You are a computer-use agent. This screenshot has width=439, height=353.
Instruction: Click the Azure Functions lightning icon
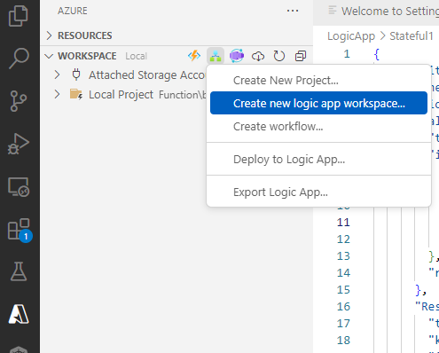coord(194,56)
